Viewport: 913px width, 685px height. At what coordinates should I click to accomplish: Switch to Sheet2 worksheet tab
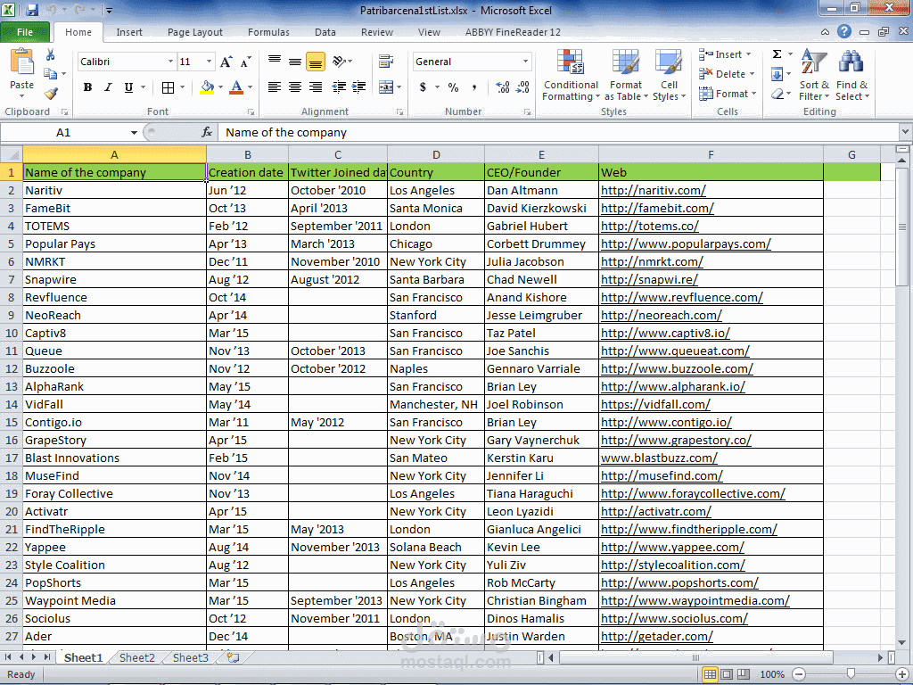(x=136, y=657)
